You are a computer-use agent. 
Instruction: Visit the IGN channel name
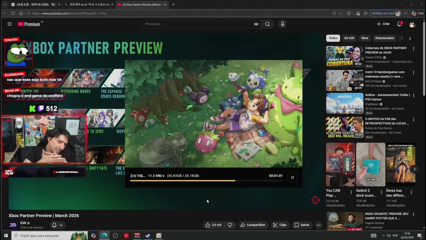[23, 223]
